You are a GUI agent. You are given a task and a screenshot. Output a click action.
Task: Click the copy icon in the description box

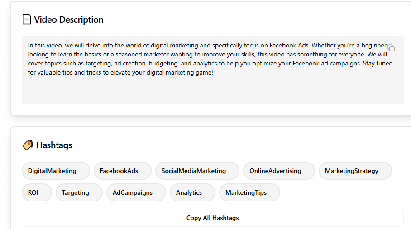(392, 48)
